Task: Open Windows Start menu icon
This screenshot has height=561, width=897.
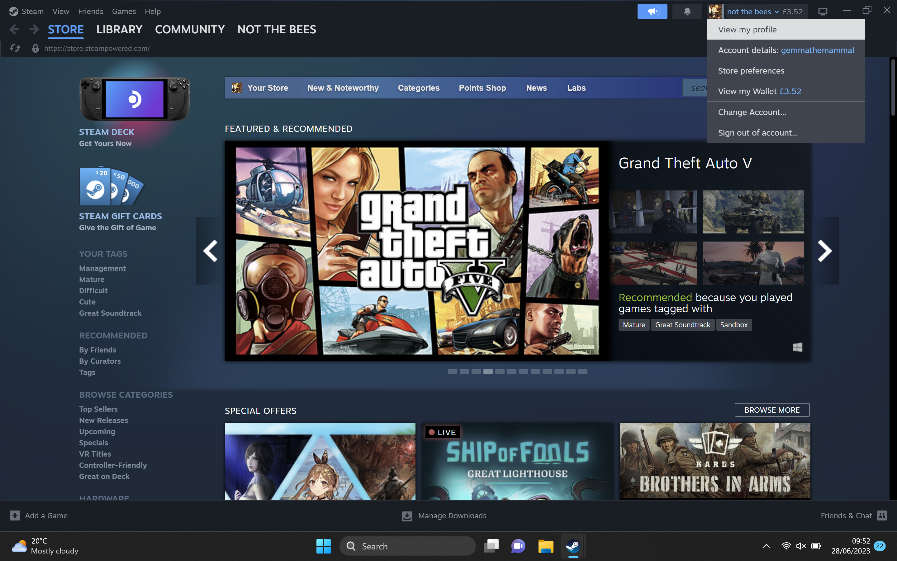Action: [324, 546]
